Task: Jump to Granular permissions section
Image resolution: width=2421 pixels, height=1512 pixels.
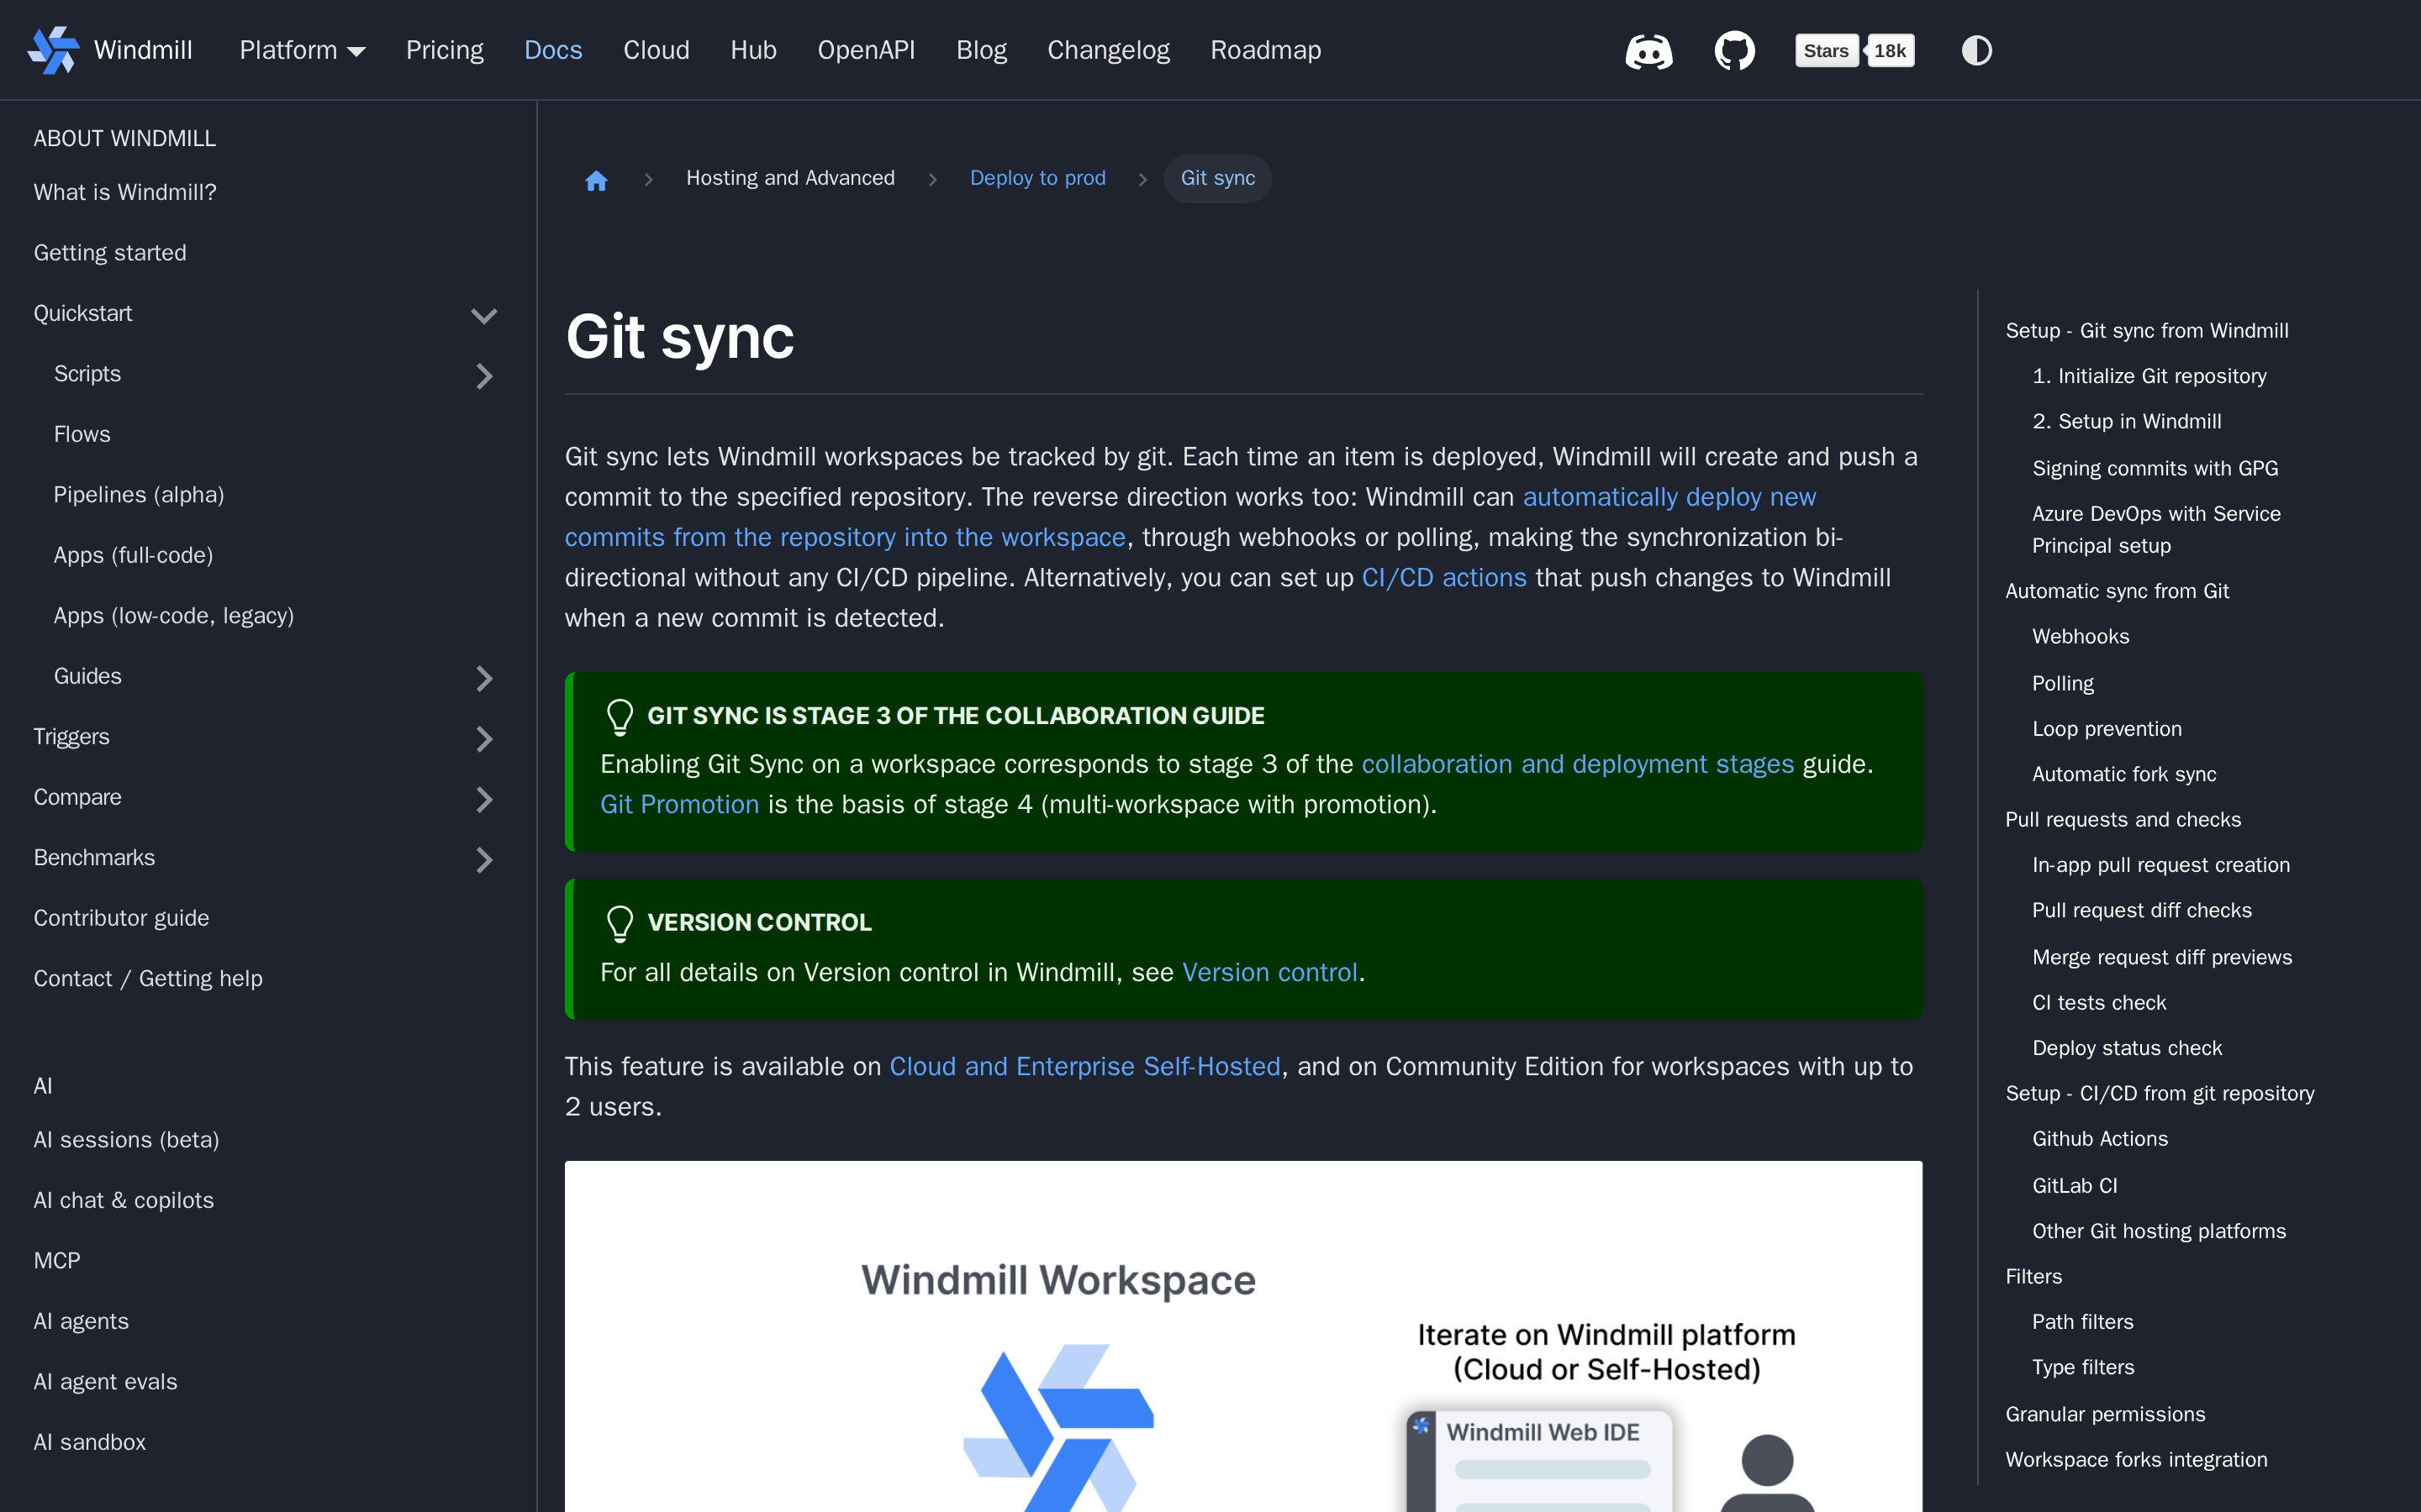Action: 2105,1414
